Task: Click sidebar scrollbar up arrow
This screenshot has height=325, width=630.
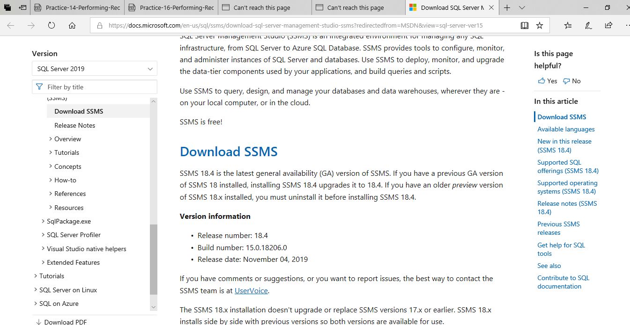Action: click(x=154, y=101)
